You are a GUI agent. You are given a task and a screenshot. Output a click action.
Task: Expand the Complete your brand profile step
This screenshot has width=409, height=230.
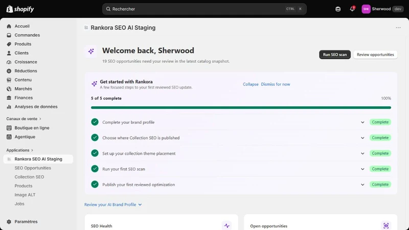[362, 122]
